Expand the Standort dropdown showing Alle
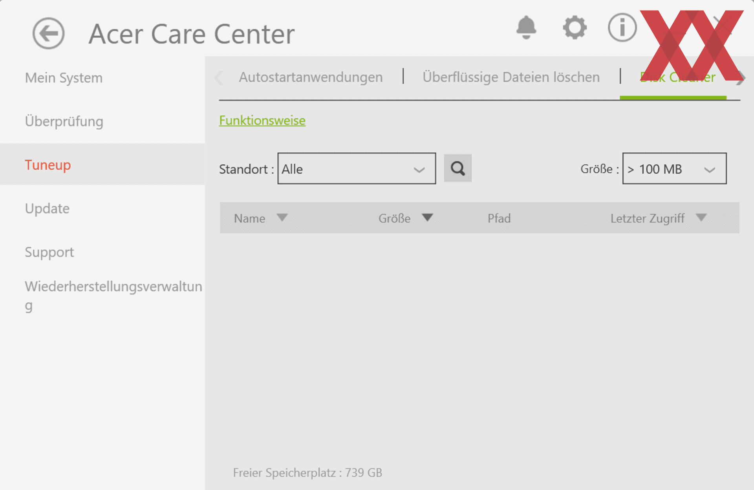Image resolution: width=754 pixels, height=490 pixels. [357, 168]
